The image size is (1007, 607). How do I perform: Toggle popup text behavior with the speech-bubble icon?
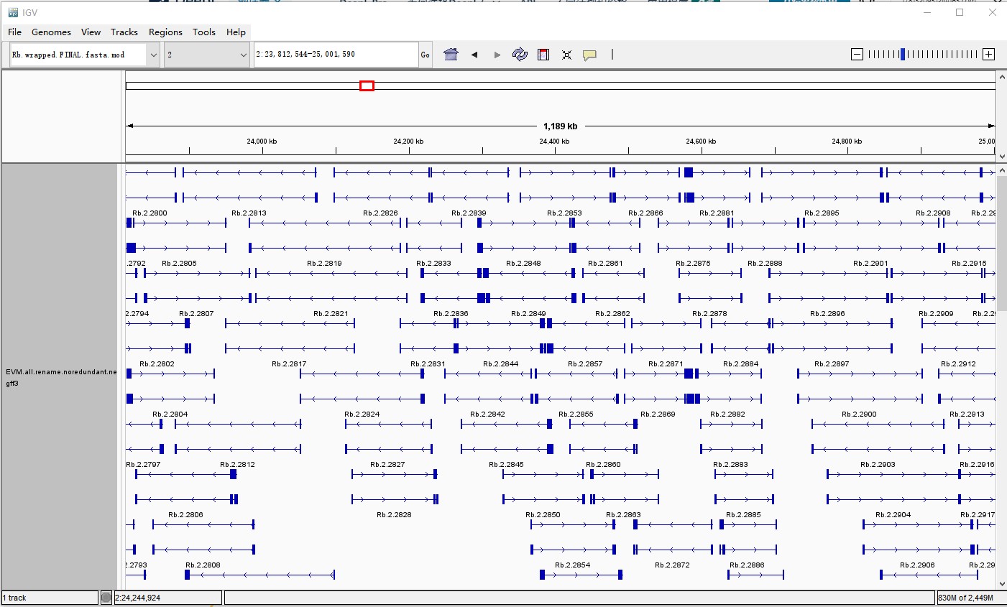[589, 54]
